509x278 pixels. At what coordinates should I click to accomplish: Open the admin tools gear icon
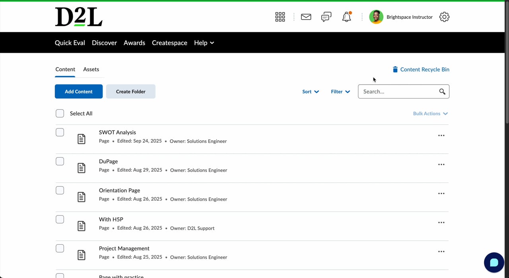click(x=444, y=17)
